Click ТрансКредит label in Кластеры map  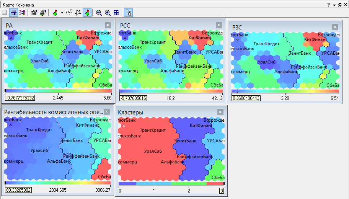pos(153,130)
